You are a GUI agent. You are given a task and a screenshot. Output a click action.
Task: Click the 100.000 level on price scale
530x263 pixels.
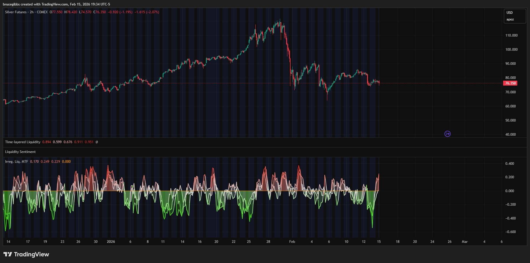pyautogui.click(x=511, y=50)
